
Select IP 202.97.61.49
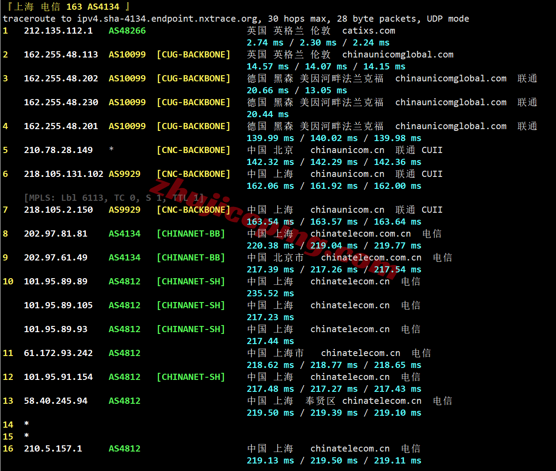56,257
